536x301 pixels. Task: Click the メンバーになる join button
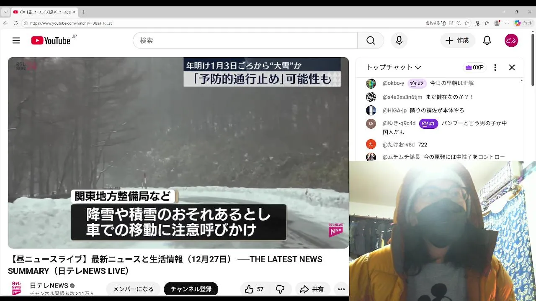coord(133,289)
